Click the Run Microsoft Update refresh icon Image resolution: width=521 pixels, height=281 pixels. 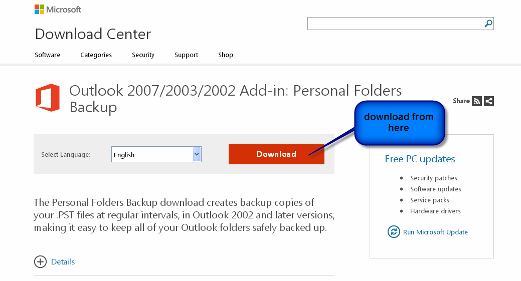[394, 231]
